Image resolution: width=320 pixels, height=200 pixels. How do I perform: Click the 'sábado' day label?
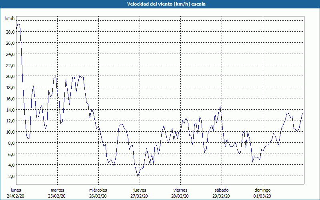click(x=222, y=190)
